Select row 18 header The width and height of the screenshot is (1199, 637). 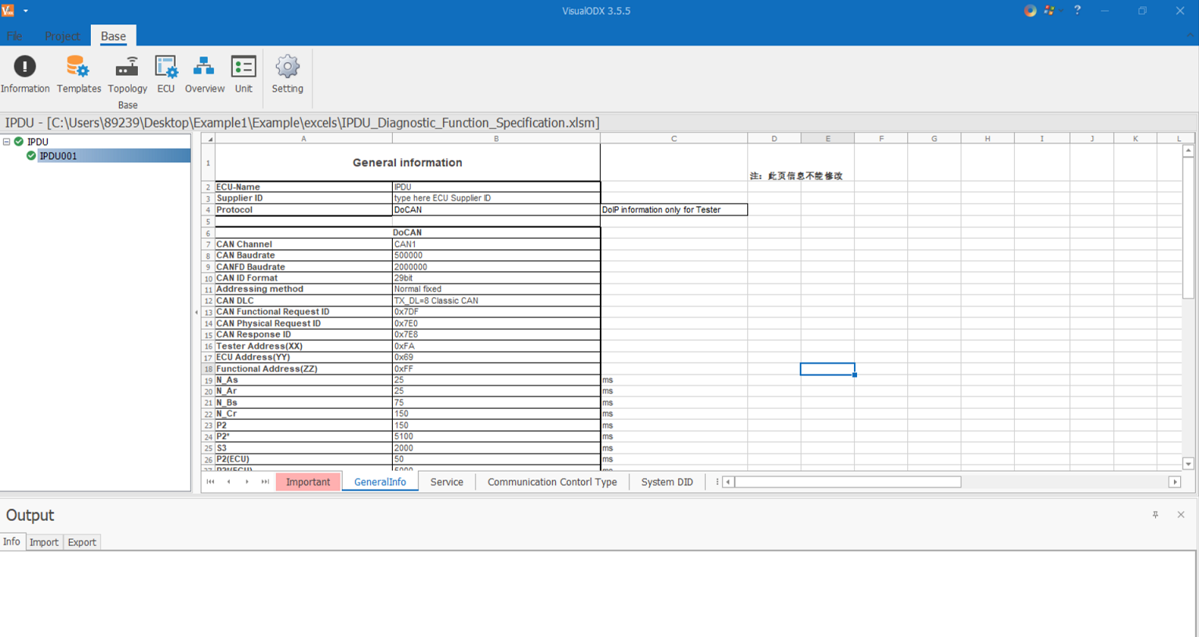[x=208, y=368]
